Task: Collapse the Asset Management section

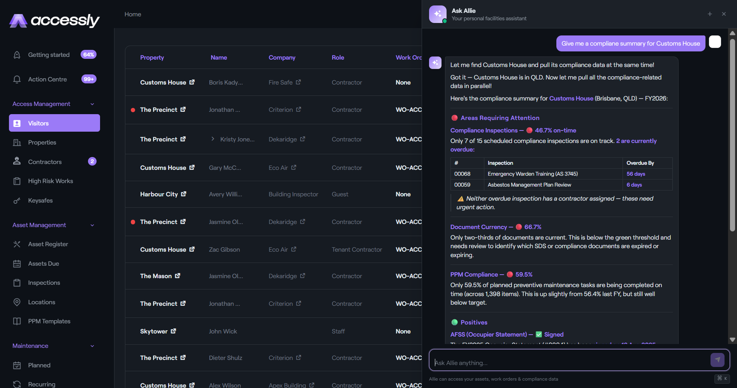Action: [x=92, y=225]
